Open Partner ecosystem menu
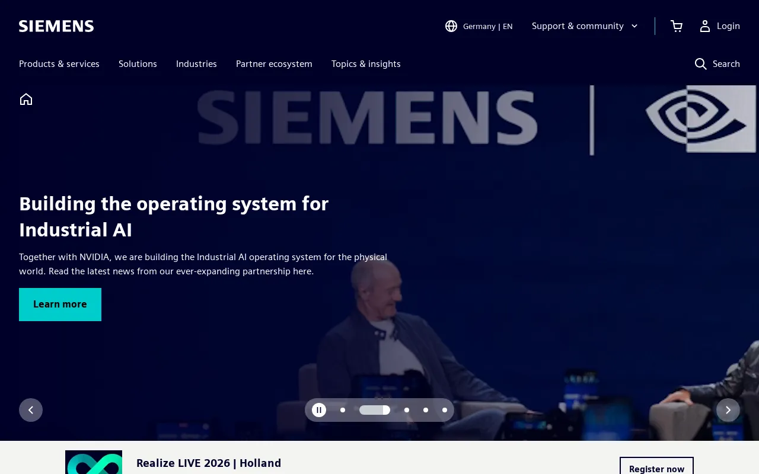759x474 pixels. tap(274, 64)
